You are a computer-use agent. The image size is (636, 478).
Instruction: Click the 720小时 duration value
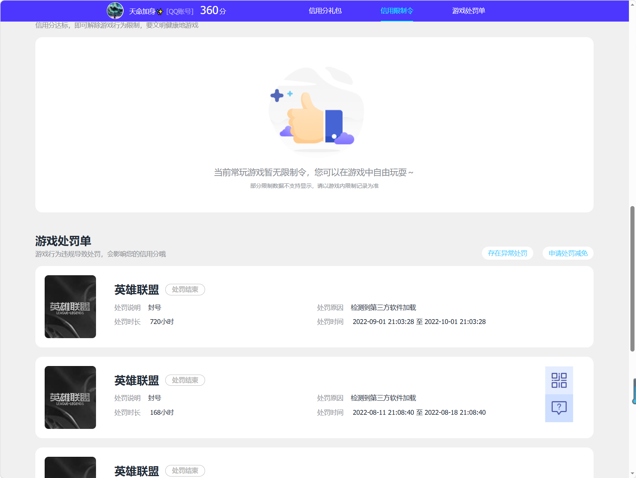[162, 322]
